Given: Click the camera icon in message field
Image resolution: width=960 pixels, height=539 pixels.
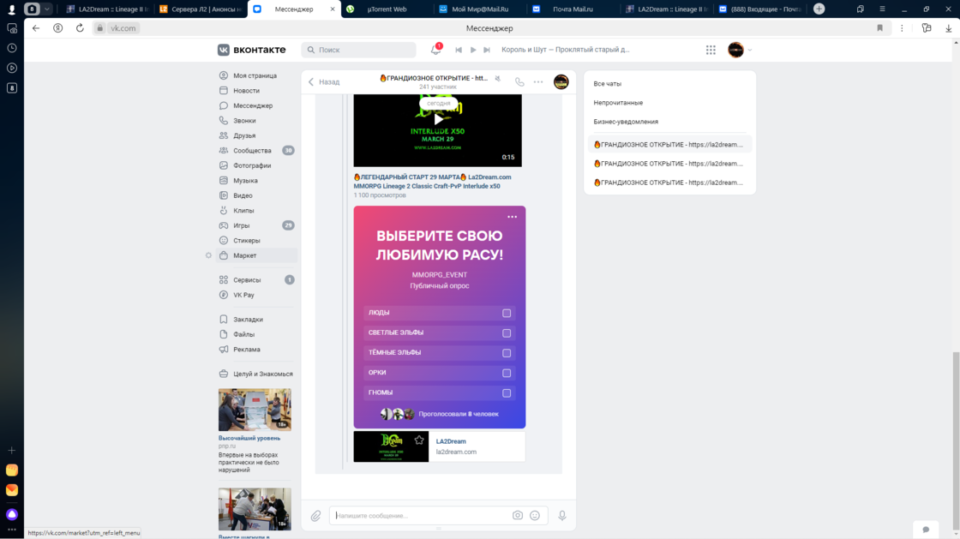Looking at the screenshot, I should pyautogui.click(x=518, y=516).
